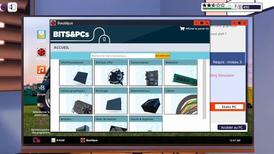Open the Cartes-mères category

[x=146, y=73]
